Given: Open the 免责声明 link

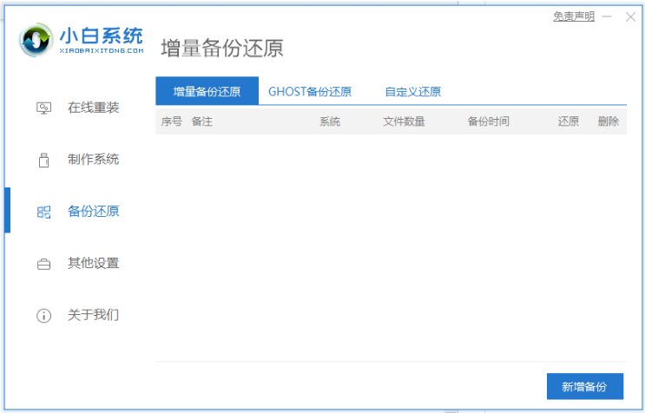Looking at the screenshot, I should click(x=574, y=16).
